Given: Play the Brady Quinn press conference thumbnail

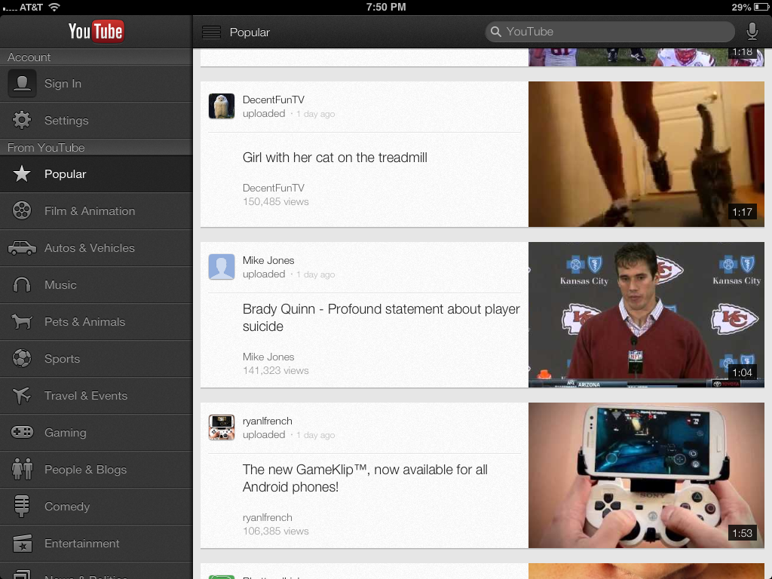Looking at the screenshot, I should click(646, 314).
